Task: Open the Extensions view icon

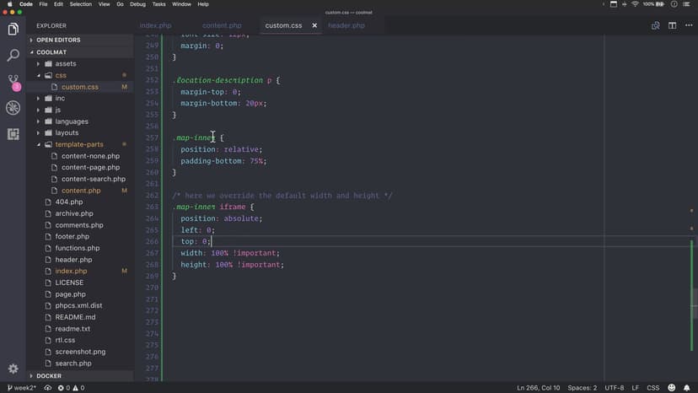Action: [13, 134]
